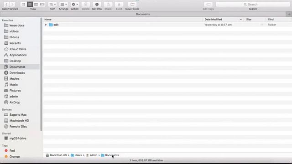
Task: Click the 'Yesterday at 8:57 am' date cell
Action: point(218,25)
